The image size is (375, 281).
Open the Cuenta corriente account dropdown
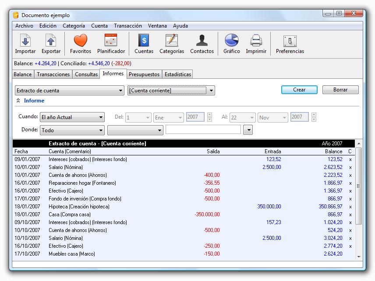click(171, 91)
